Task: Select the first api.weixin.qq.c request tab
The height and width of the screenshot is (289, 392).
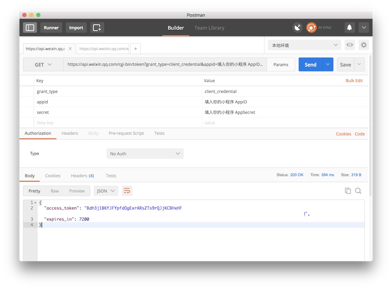Action: click(x=45, y=49)
